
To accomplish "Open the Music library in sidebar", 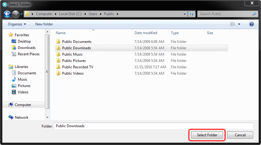I will (23, 79).
